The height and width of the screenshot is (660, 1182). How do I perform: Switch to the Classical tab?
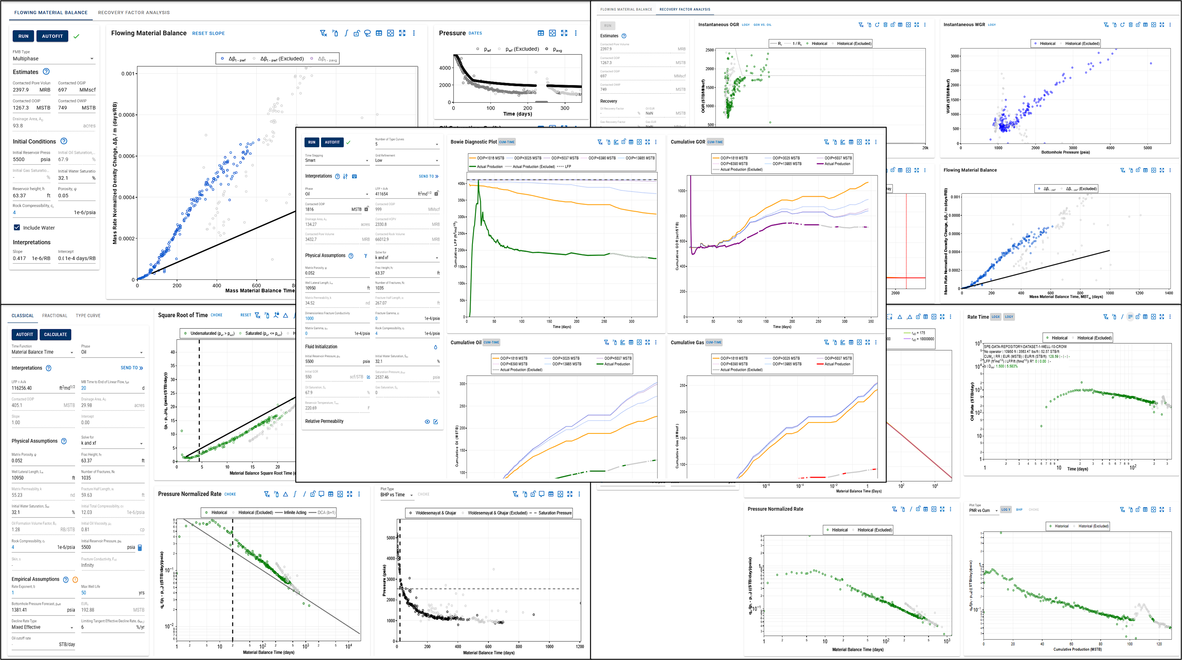click(x=22, y=316)
